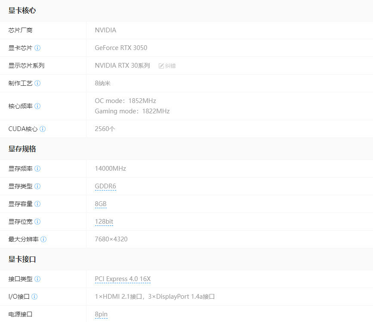The width and height of the screenshot is (373, 322).
Task: Click info icon next to 接口类型
Action: click(x=37, y=279)
